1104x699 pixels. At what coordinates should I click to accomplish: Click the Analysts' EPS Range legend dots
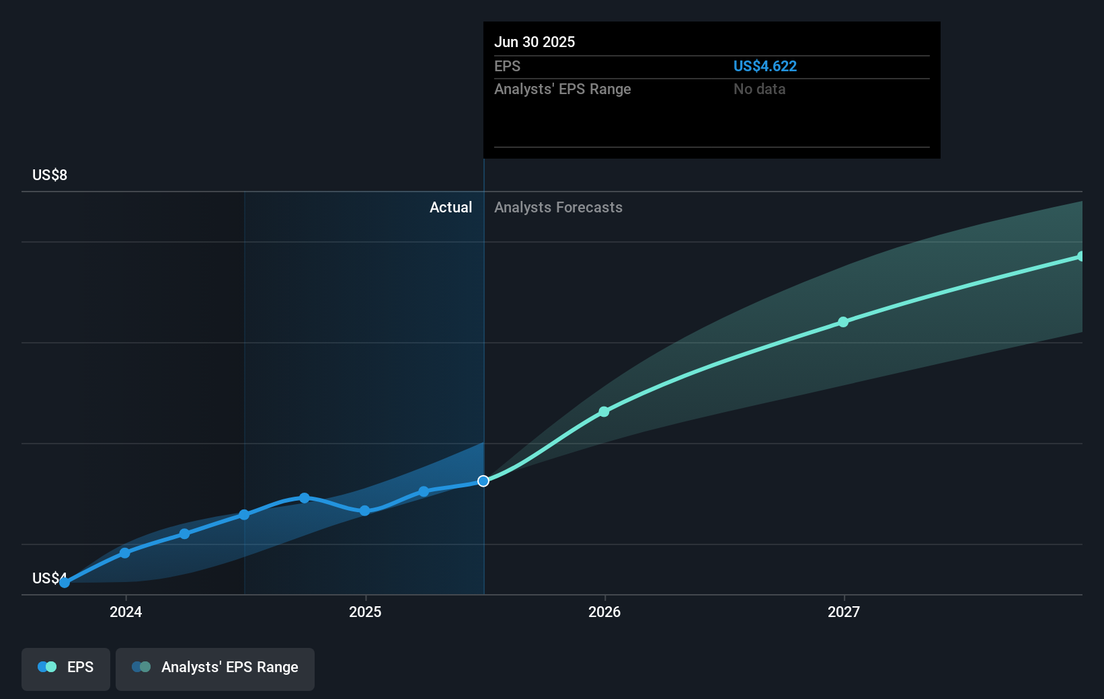[141, 667]
